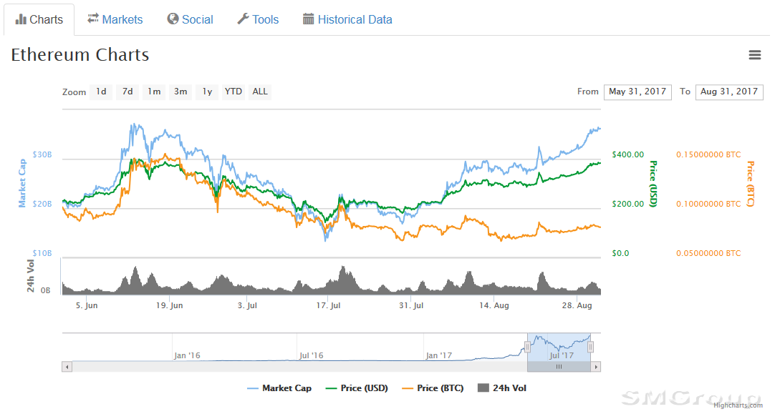Show ALL historical data range

coord(260,92)
